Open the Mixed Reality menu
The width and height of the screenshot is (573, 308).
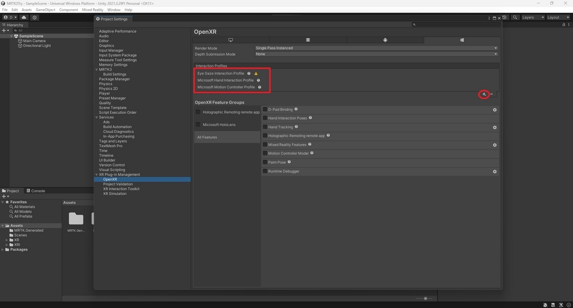pos(93,10)
